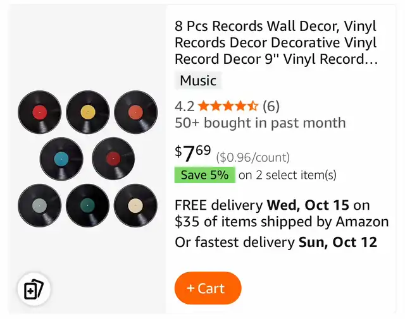This screenshot has height=319, width=405.
Task: Click the blue-label vinyl record
Action: pos(61,159)
